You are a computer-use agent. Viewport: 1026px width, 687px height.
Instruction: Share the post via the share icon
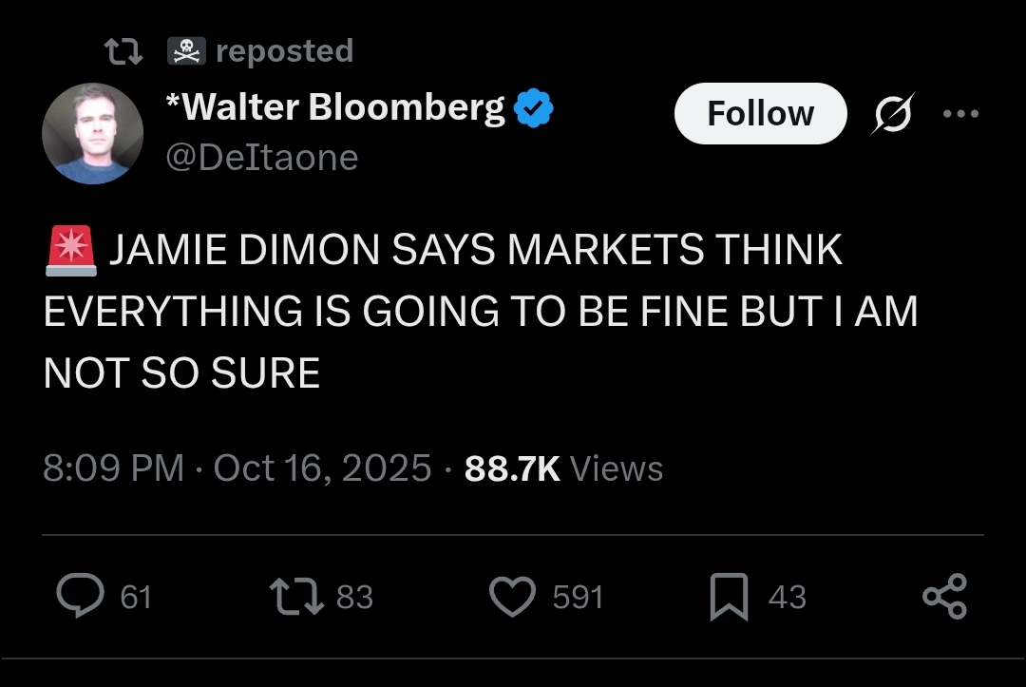pyautogui.click(x=944, y=596)
